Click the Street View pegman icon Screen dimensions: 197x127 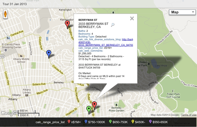click(6, 14)
